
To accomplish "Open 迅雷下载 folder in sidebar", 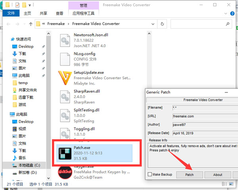I will 26,98.
